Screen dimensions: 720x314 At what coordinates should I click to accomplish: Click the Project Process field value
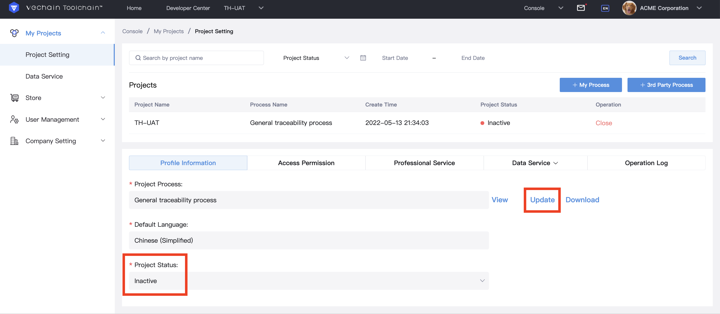[x=308, y=200]
